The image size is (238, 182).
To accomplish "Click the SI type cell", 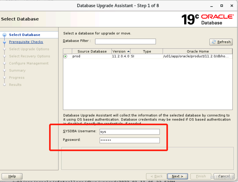I will [147, 57].
